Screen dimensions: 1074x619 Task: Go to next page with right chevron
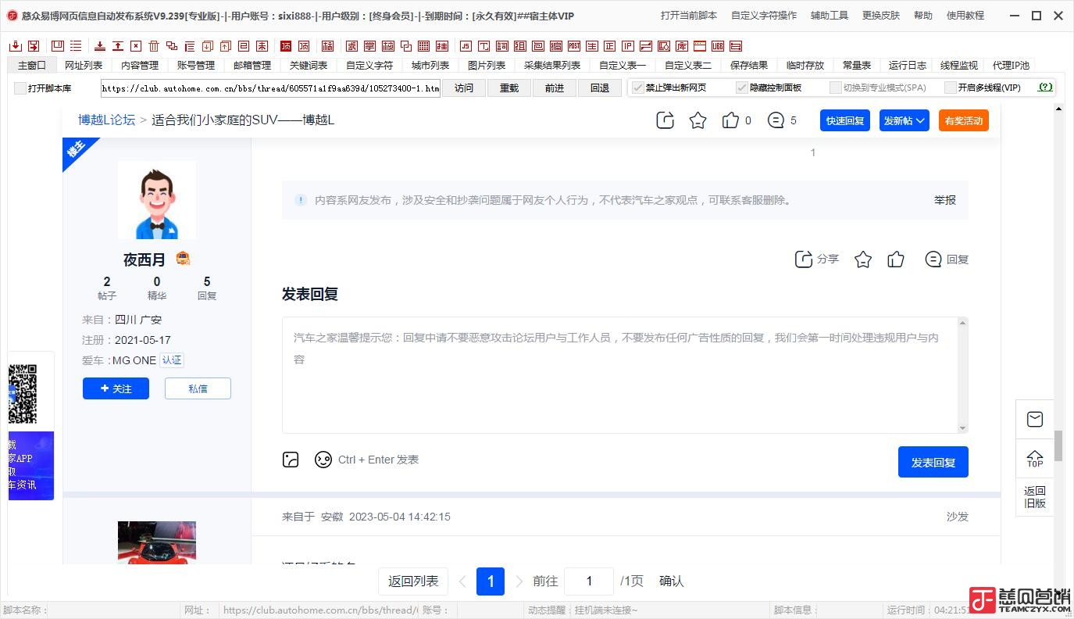[519, 581]
